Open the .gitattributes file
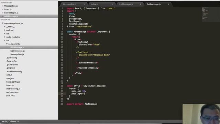Viewport: 220px width, 124px height. [12, 65]
